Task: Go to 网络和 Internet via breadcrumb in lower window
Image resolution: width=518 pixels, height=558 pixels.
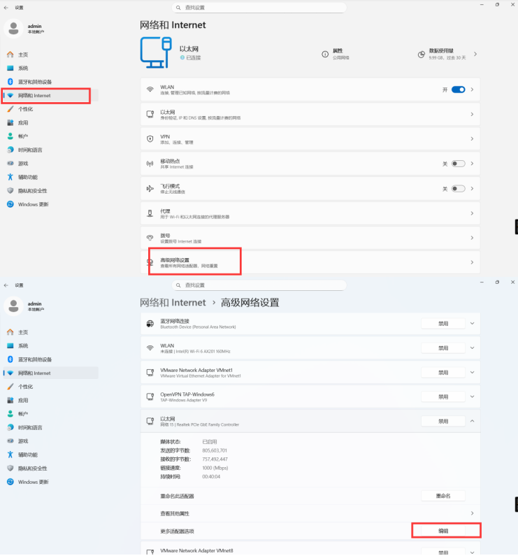Action: click(173, 303)
